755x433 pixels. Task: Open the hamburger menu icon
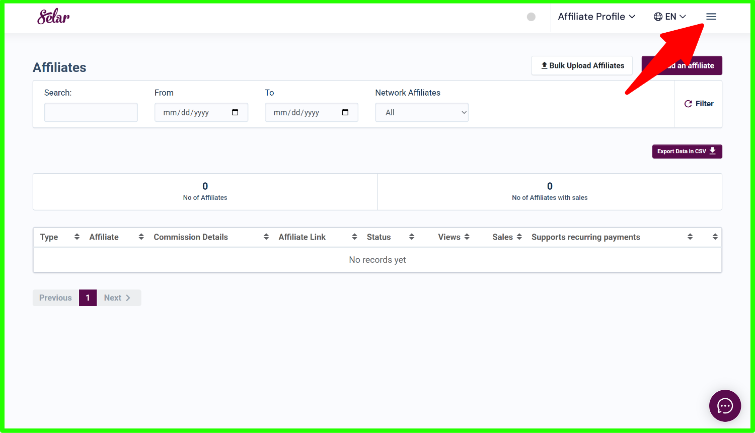pos(711,17)
